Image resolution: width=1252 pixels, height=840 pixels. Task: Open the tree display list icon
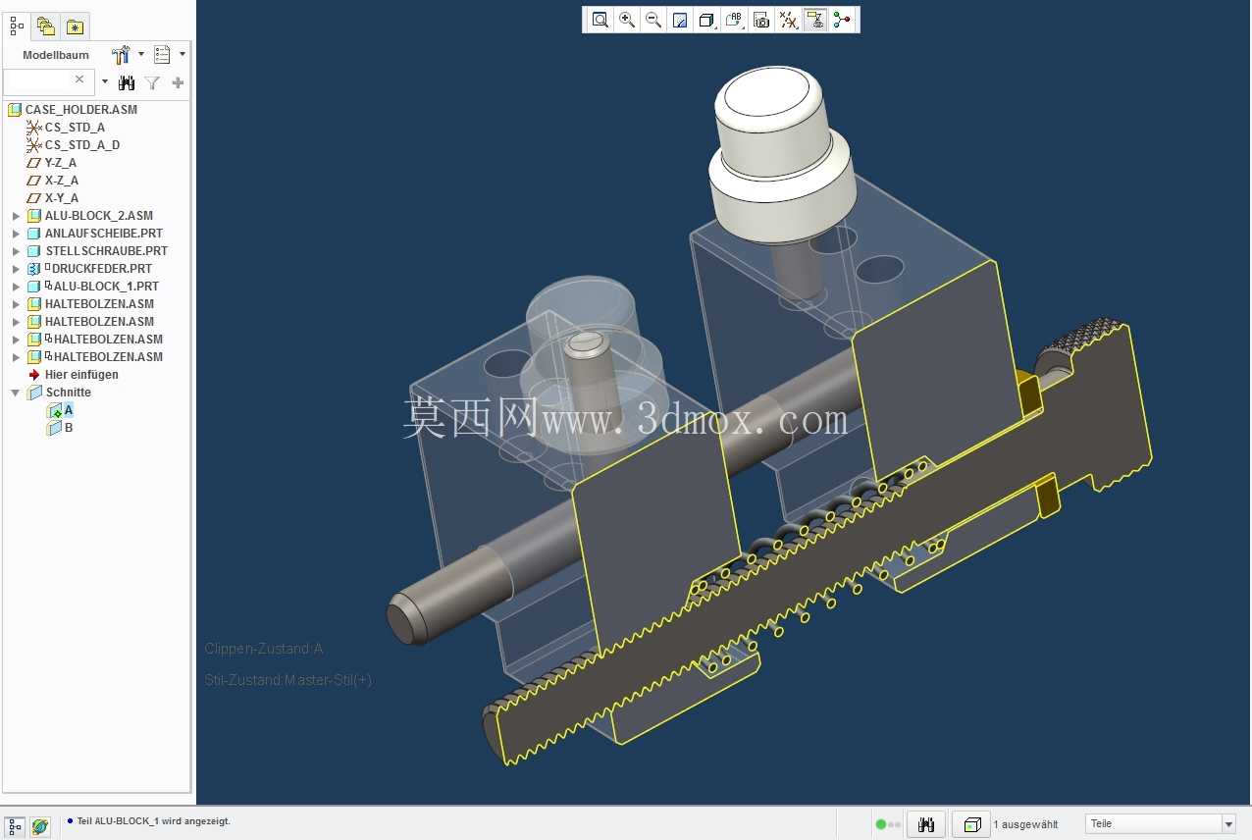[x=163, y=55]
